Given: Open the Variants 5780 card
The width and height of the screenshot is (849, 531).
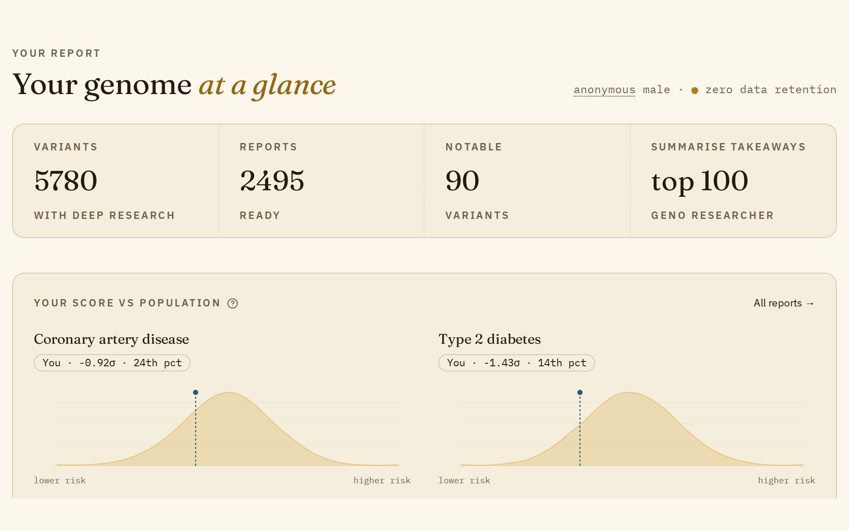Looking at the screenshot, I should point(116,181).
